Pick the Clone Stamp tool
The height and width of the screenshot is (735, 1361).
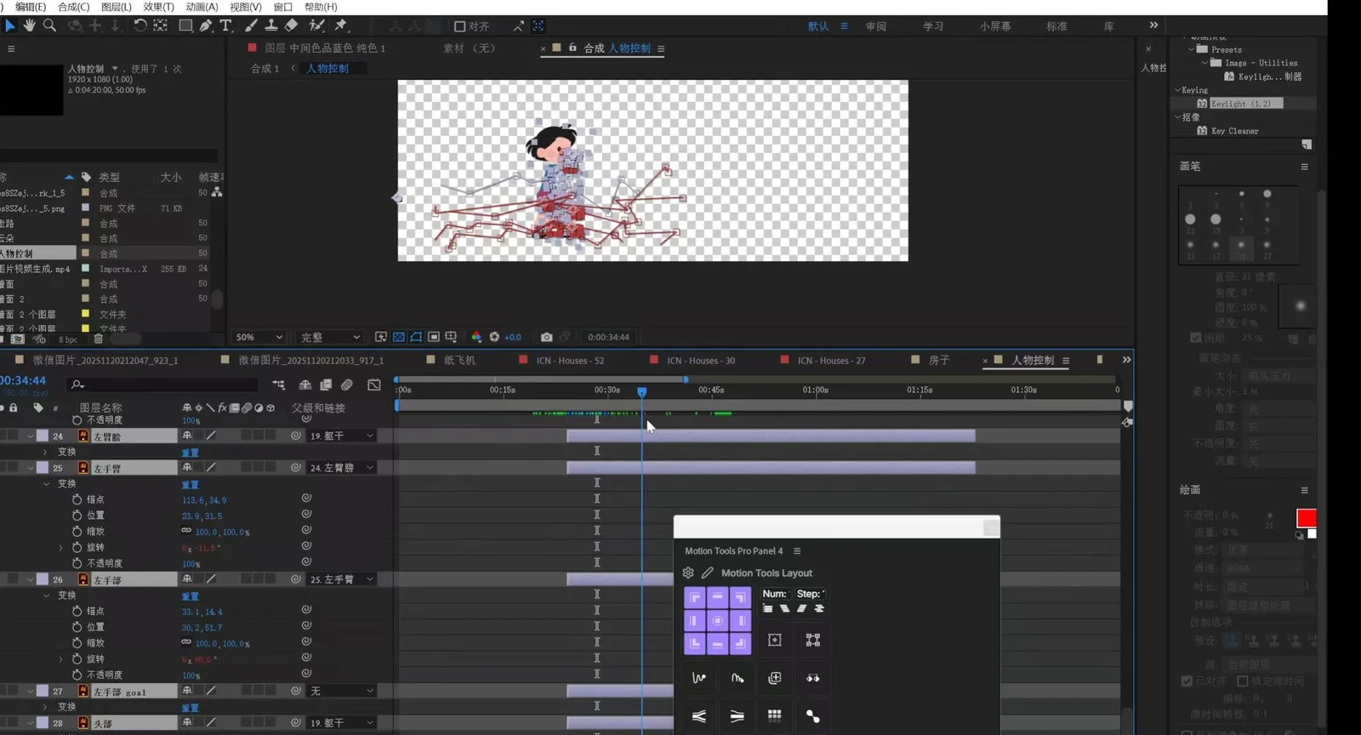271,26
